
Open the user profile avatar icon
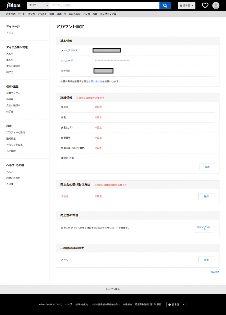[216, 6]
